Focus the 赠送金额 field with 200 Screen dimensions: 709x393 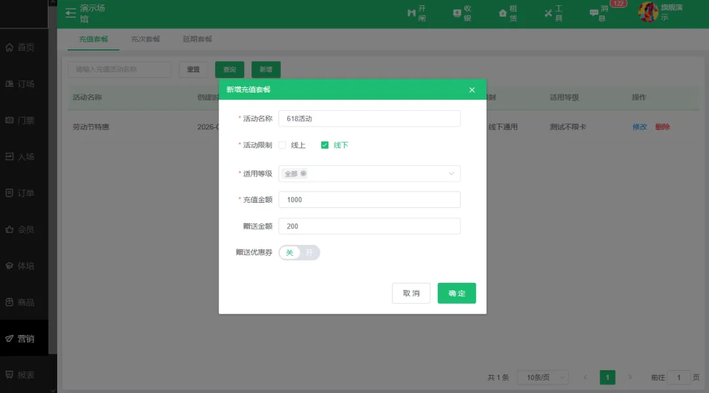[x=370, y=226]
